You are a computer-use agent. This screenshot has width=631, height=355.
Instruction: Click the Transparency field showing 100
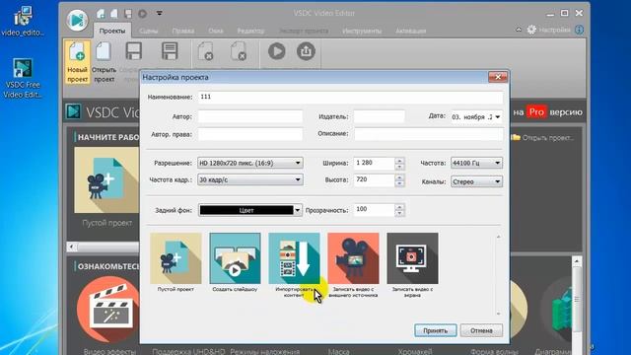375,210
